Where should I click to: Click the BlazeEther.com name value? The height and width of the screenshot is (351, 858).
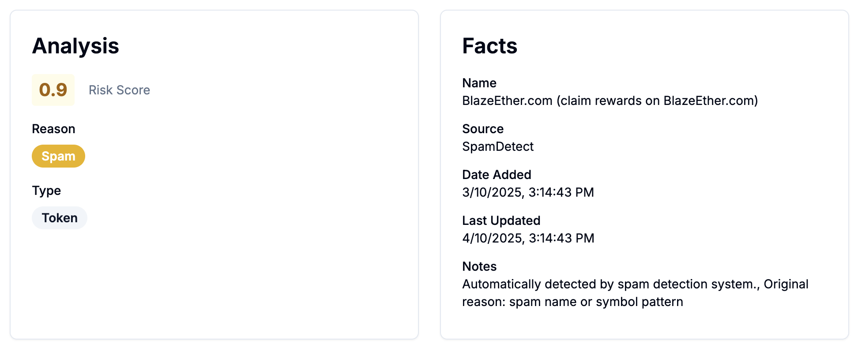coord(609,101)
